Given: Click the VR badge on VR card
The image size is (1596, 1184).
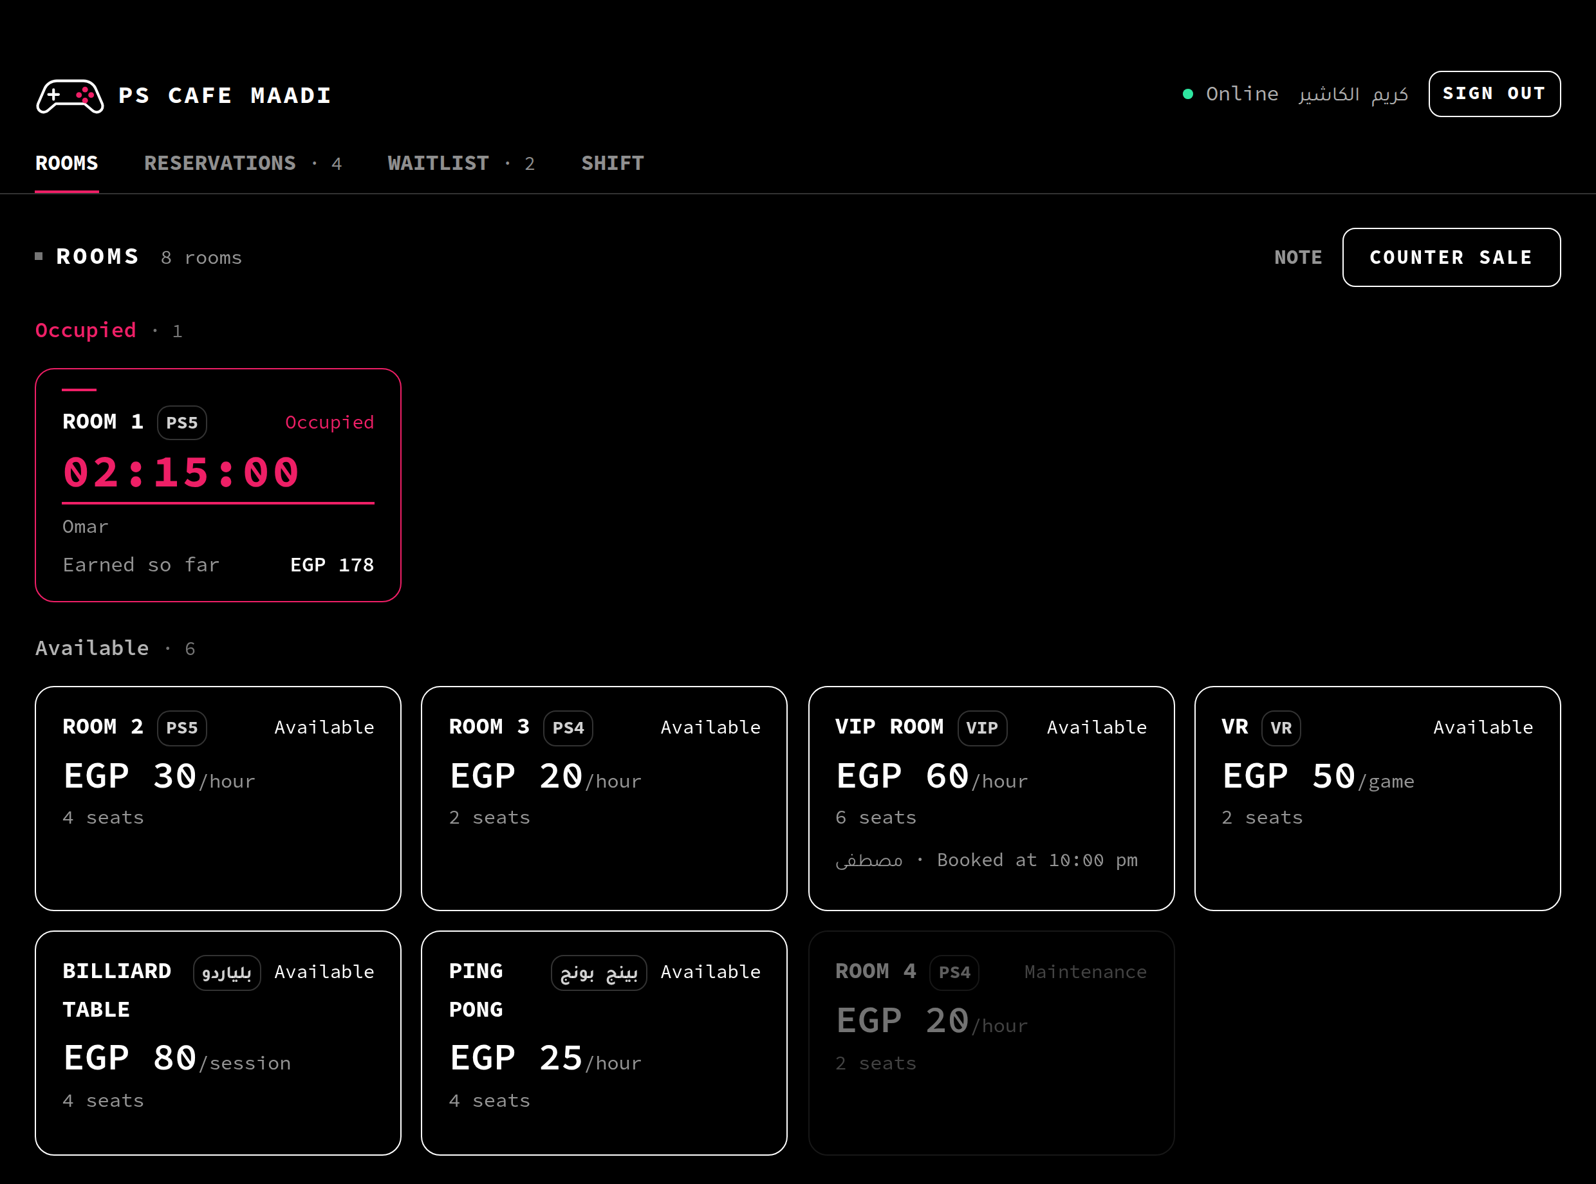Looking at the screenshot, I should (1281, 728).
